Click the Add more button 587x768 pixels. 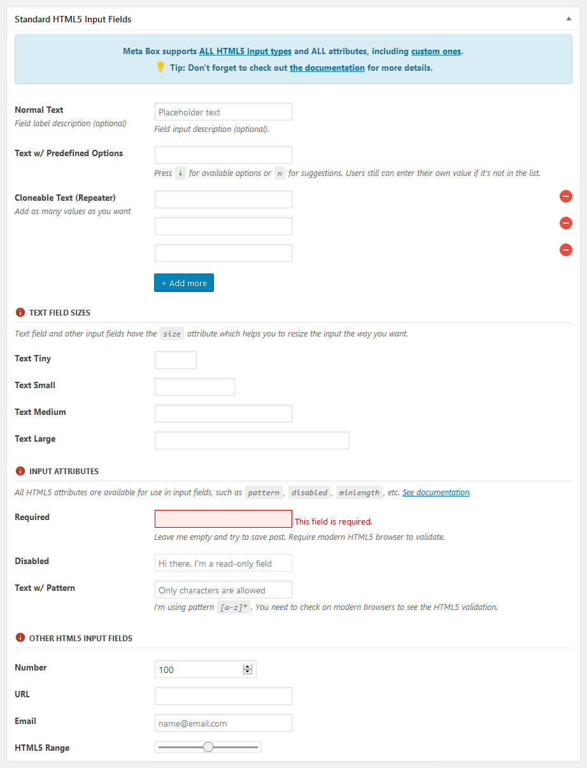(184, 283)
